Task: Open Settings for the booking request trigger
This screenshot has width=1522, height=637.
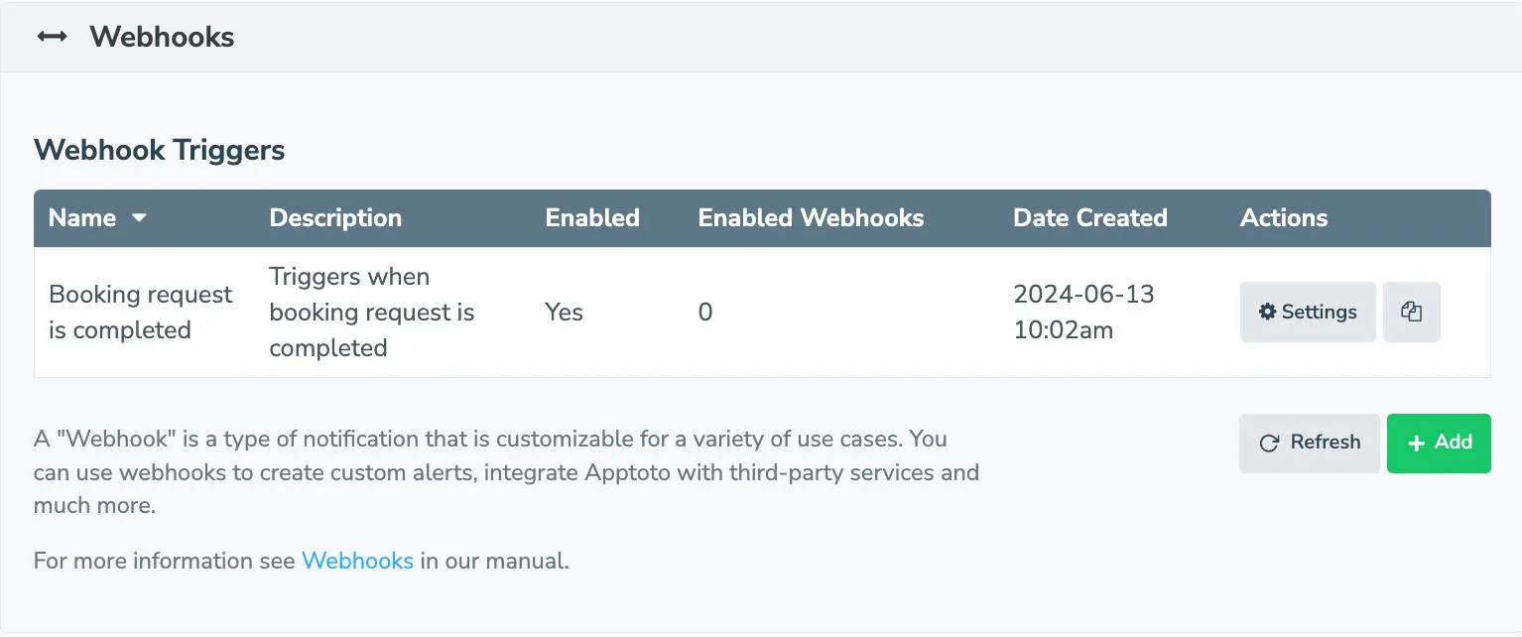Action: click(1307, 312)
